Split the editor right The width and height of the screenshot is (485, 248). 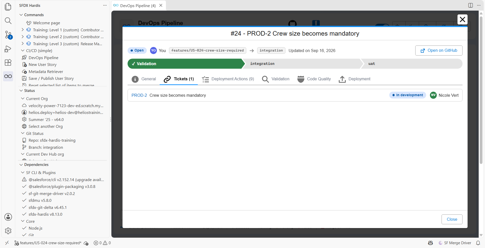point(470,5)
